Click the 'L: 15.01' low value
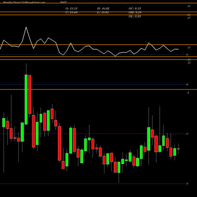The image size is (197, 197). coord(103,13)
